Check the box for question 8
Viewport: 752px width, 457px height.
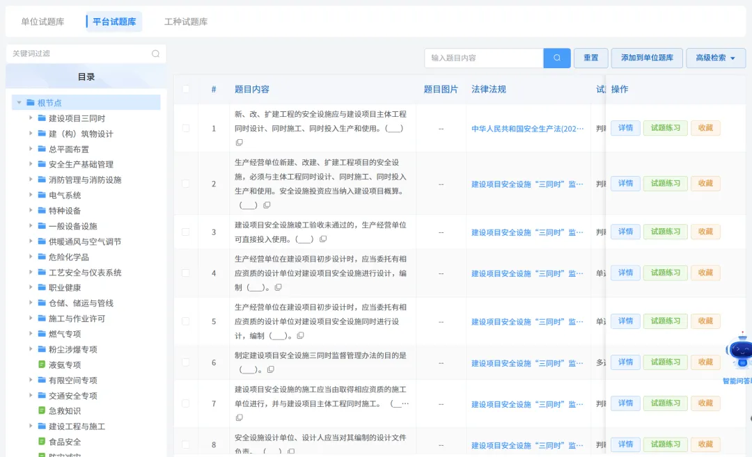tap(186, 445)
